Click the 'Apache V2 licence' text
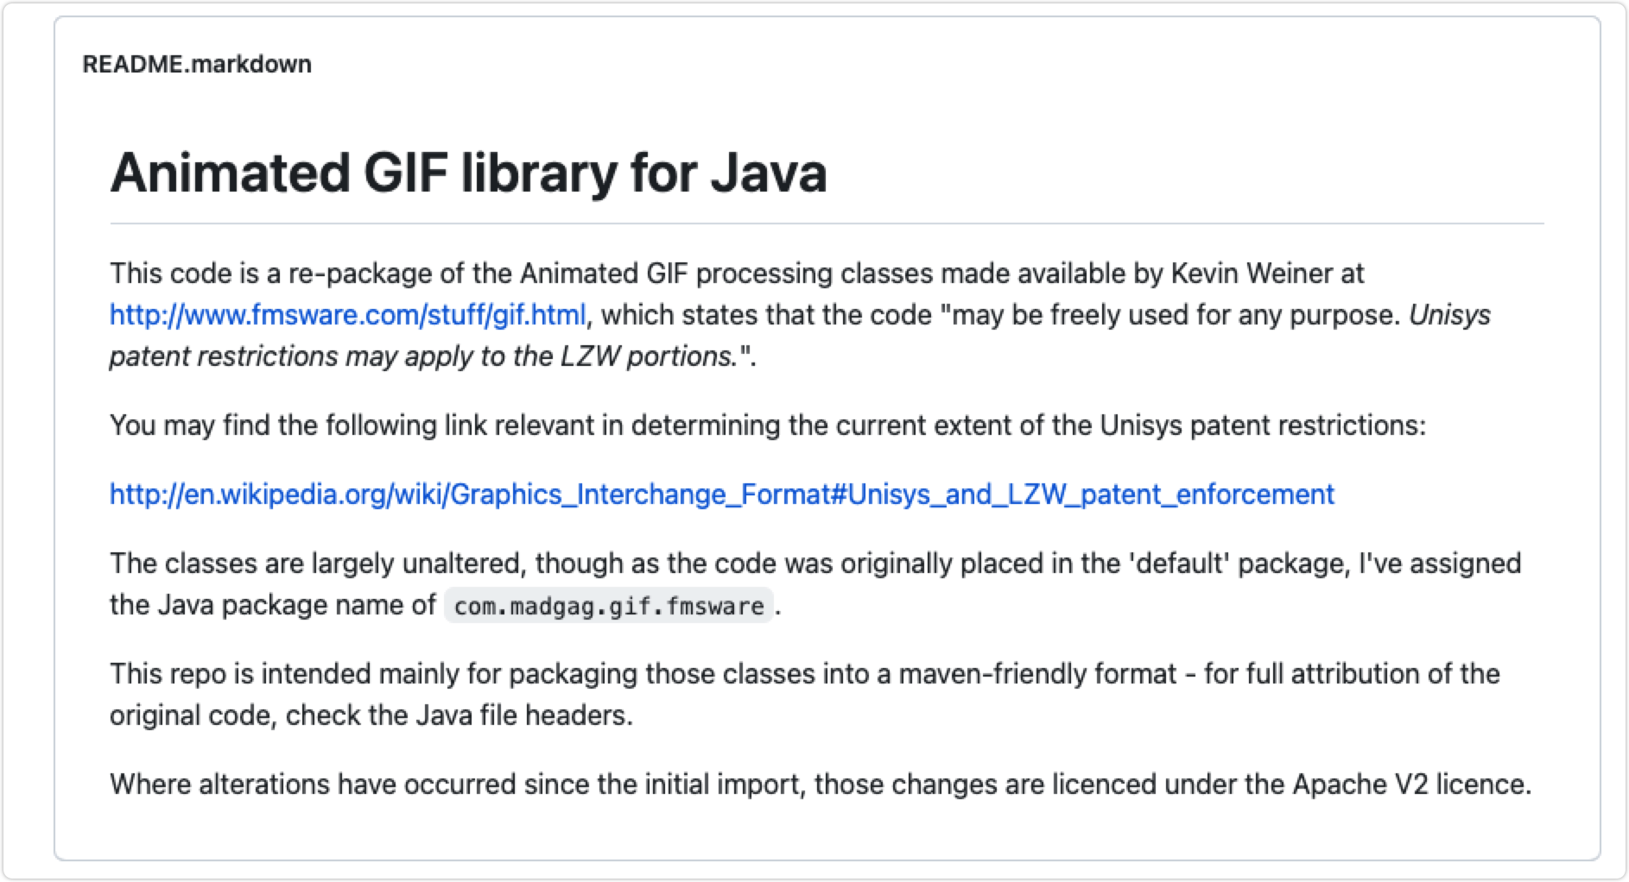Viewport: 1629px width, 882px height. [x=1410, y=784]
